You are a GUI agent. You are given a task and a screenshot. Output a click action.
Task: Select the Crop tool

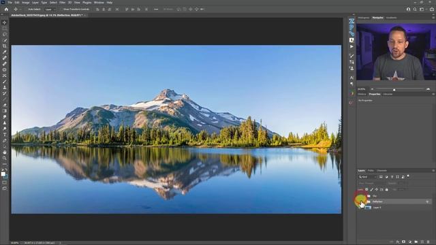(5, 46)
